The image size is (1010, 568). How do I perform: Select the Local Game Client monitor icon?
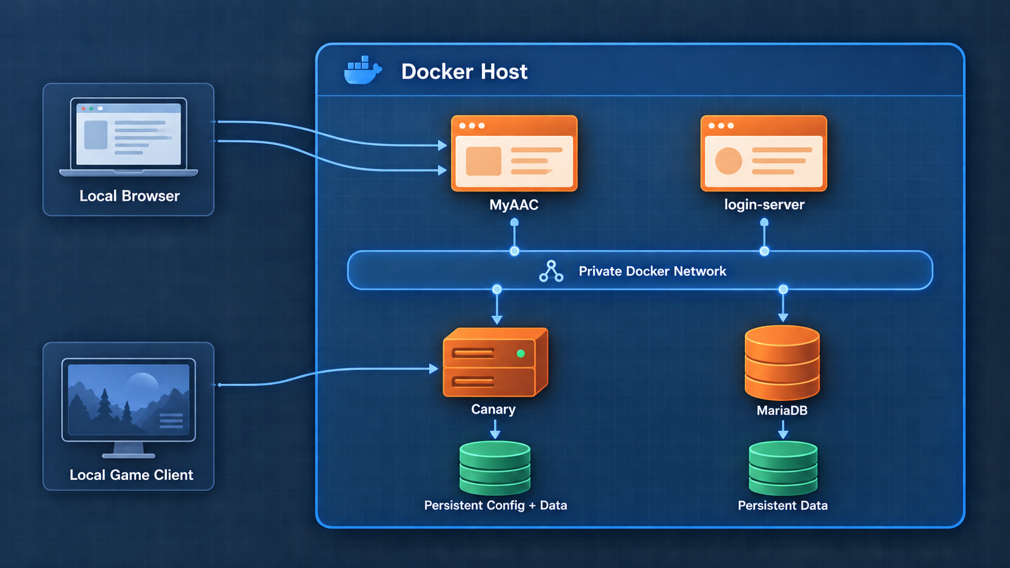click(129, 408)
